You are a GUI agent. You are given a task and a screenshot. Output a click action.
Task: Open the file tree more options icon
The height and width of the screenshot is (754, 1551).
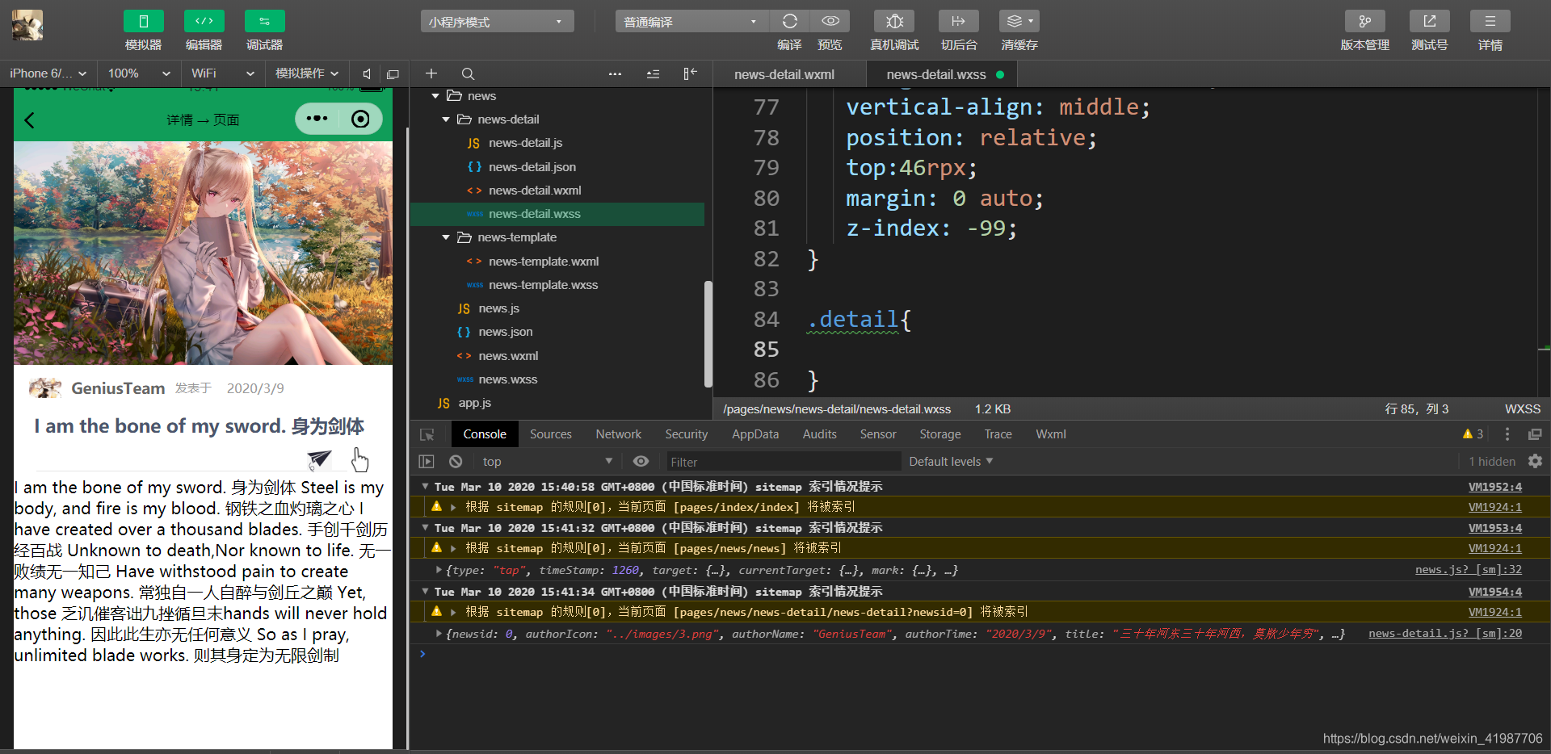click(616, 73)
